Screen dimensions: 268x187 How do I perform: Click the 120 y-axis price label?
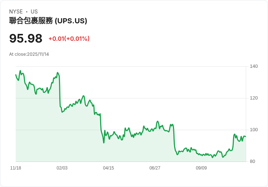(254, 98)
